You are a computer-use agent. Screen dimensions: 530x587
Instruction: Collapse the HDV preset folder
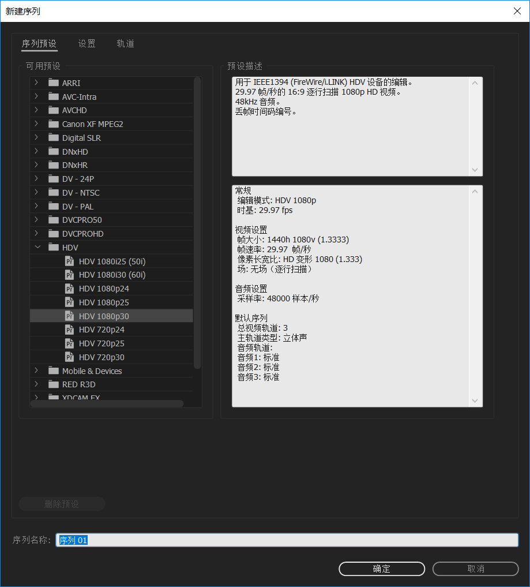click(37, 247)
